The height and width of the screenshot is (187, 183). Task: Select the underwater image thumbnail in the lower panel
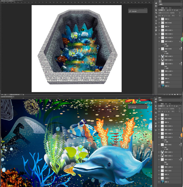162,182
